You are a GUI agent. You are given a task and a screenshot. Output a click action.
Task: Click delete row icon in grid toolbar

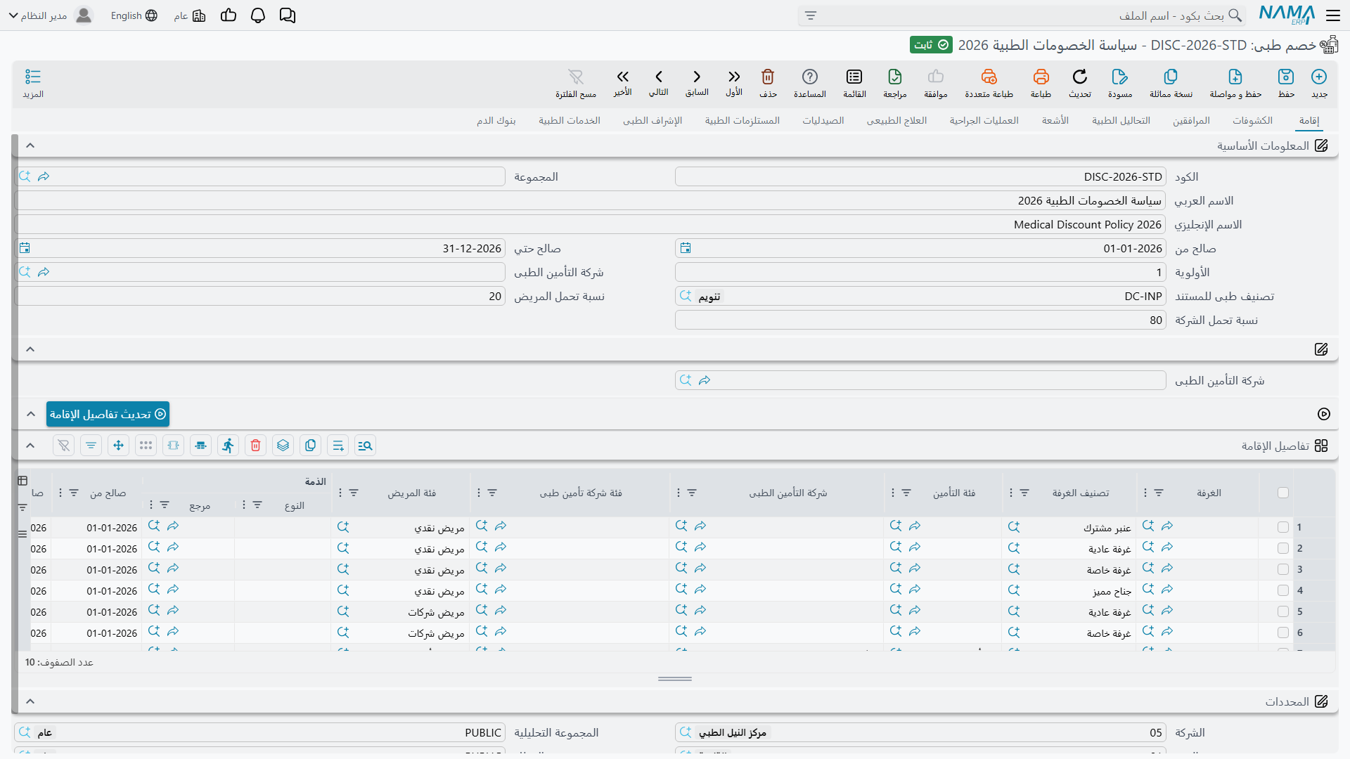pyautogui.click(x=256, y=446)
